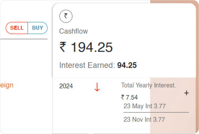Switch to the BUY option
Viewport: 199px width, 134px height.
coord(38,28)
